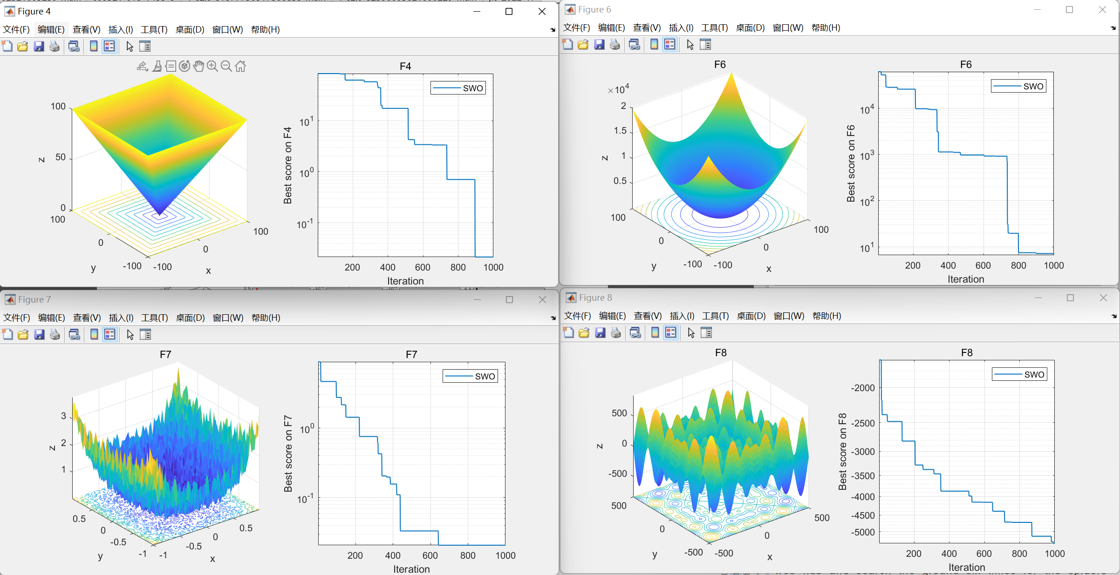1120x575 pixels.
Task: Toggle Insert Colorbar button in Figure 6 toolbar
Action: click(x=654, y=45)
